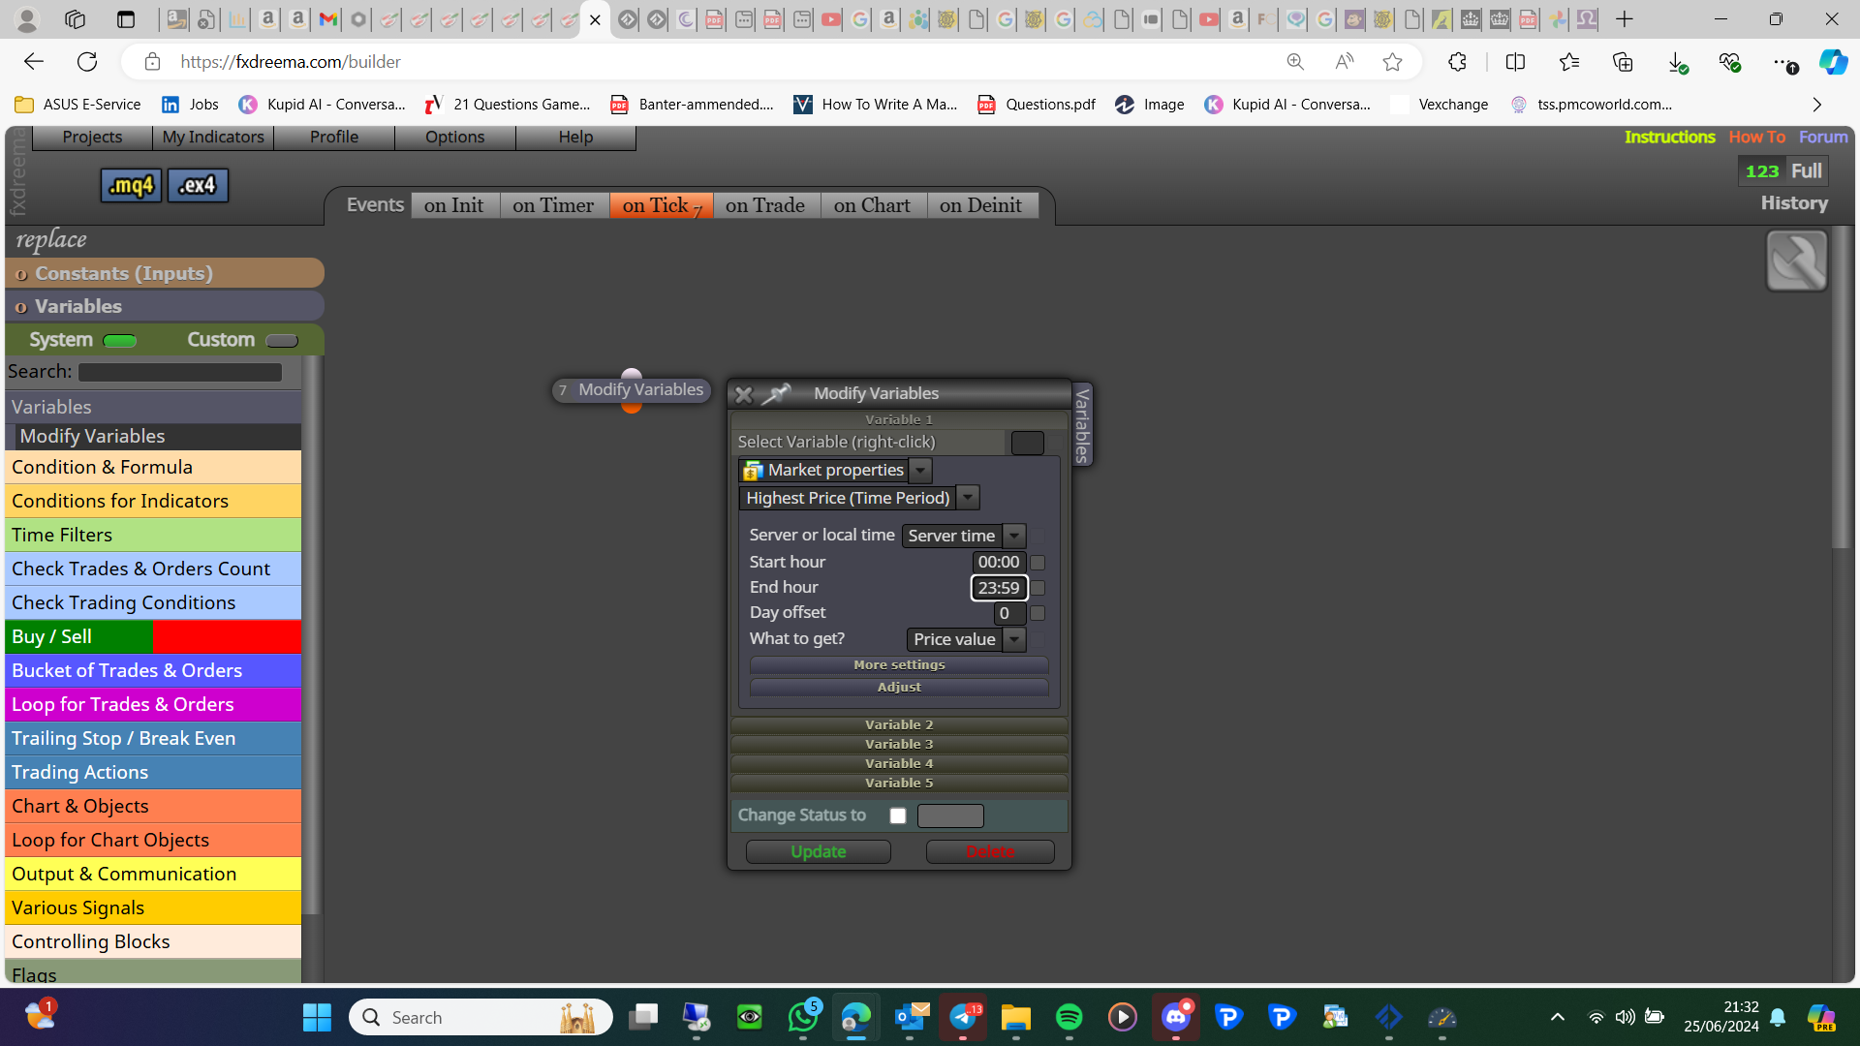Tick the Day offset checkbox
Viewport: 1860px width, 1046px height.
[x=1038, y=613]
